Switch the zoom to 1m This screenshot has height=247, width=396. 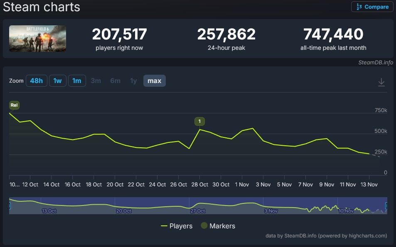tap(77, 81)
